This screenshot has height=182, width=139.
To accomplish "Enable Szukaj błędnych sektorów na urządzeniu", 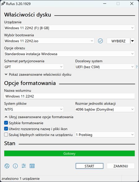I will pos(6,135).
